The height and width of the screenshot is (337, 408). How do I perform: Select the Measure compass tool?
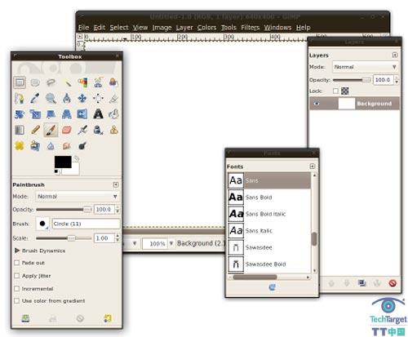[67, 99]
